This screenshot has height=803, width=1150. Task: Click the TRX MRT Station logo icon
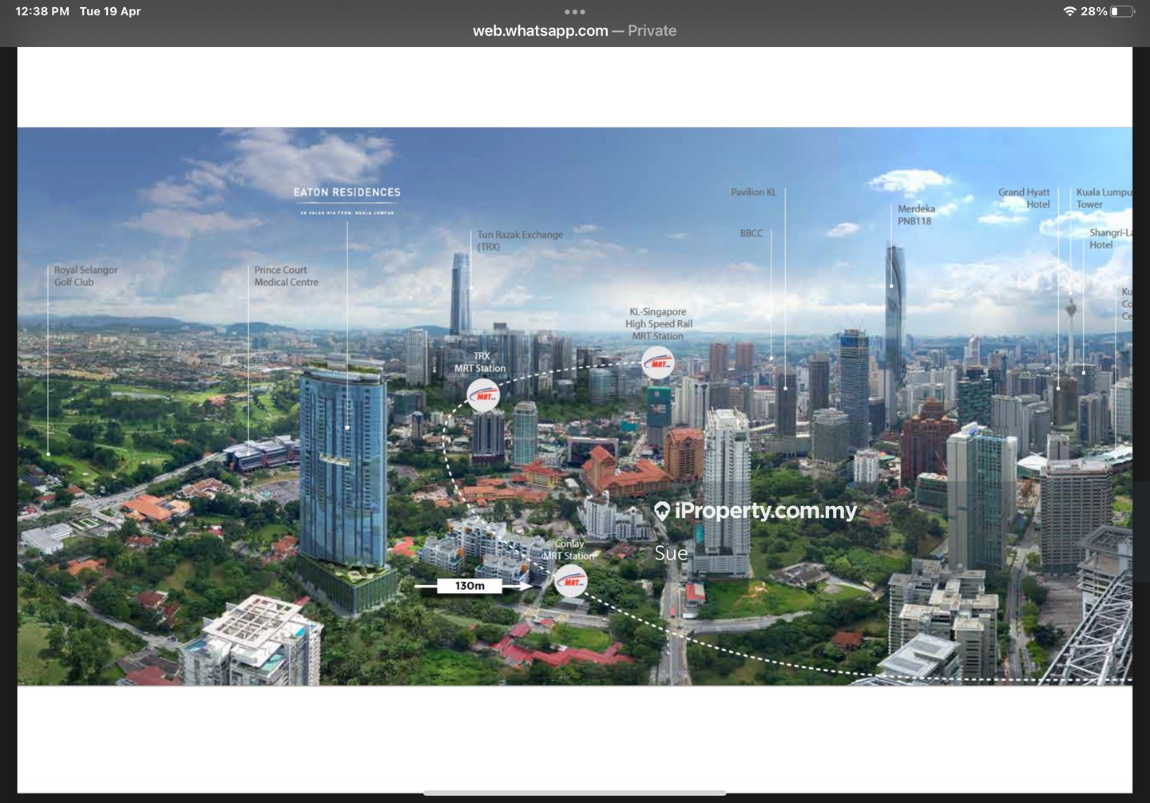coord(483,395)
